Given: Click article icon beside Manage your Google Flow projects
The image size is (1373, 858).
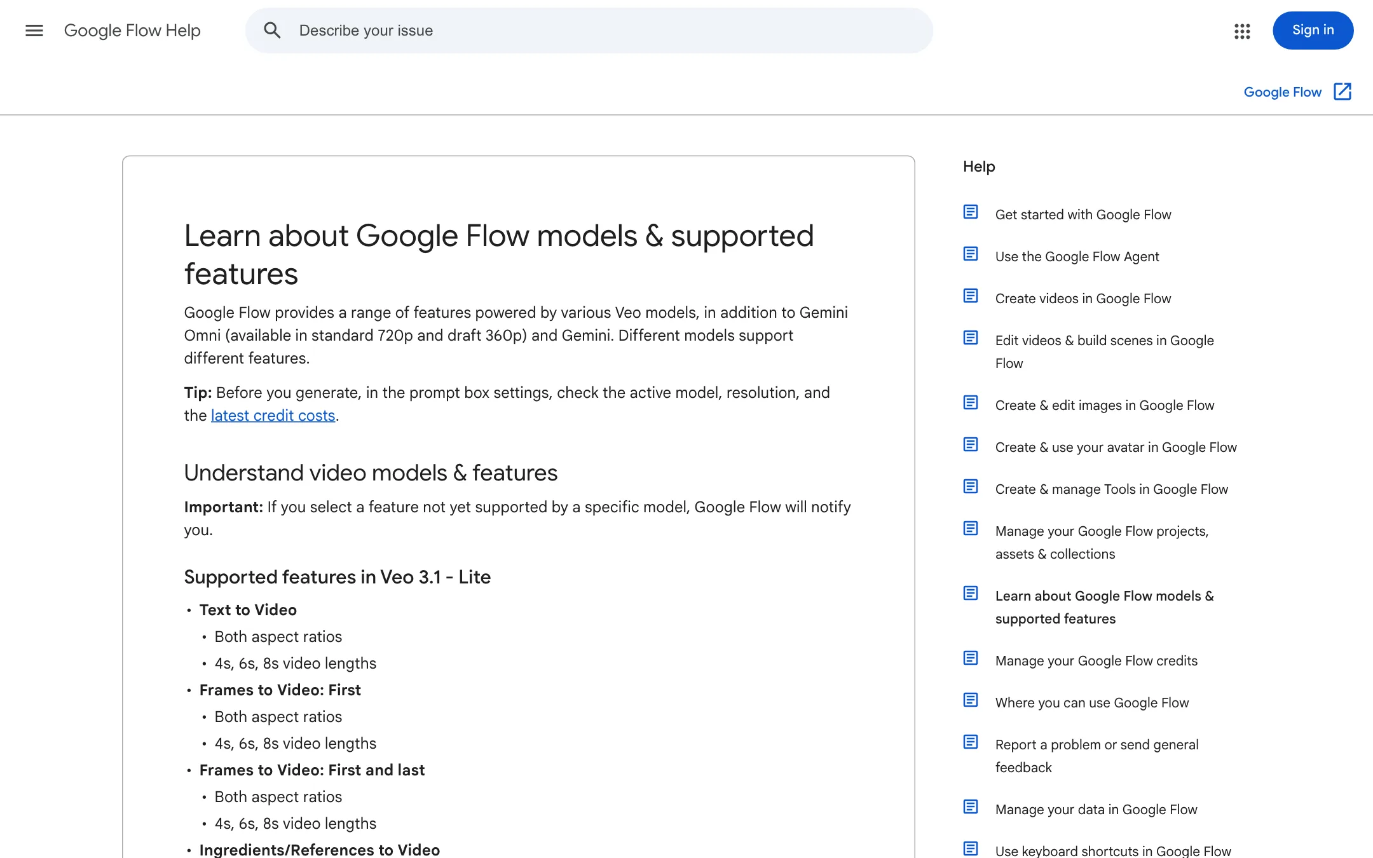Looking at the screenshot, I should tap(971, 528).
